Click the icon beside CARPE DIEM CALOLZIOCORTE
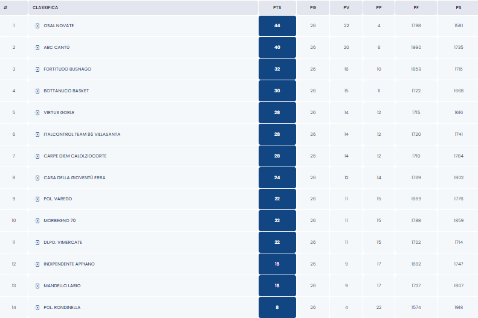This screenshot has height=318, width=478. pos(37,156)
